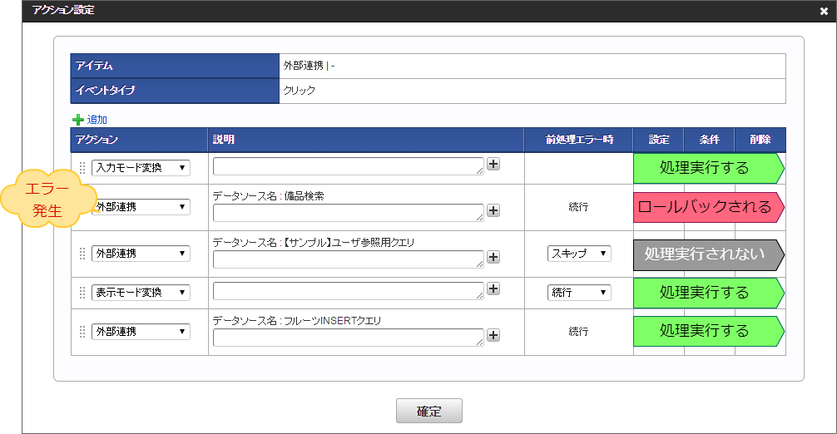Open the 入力モード変換 action dropdown
837x434 pixels.
pyautogui.click(x=141, y=168)
